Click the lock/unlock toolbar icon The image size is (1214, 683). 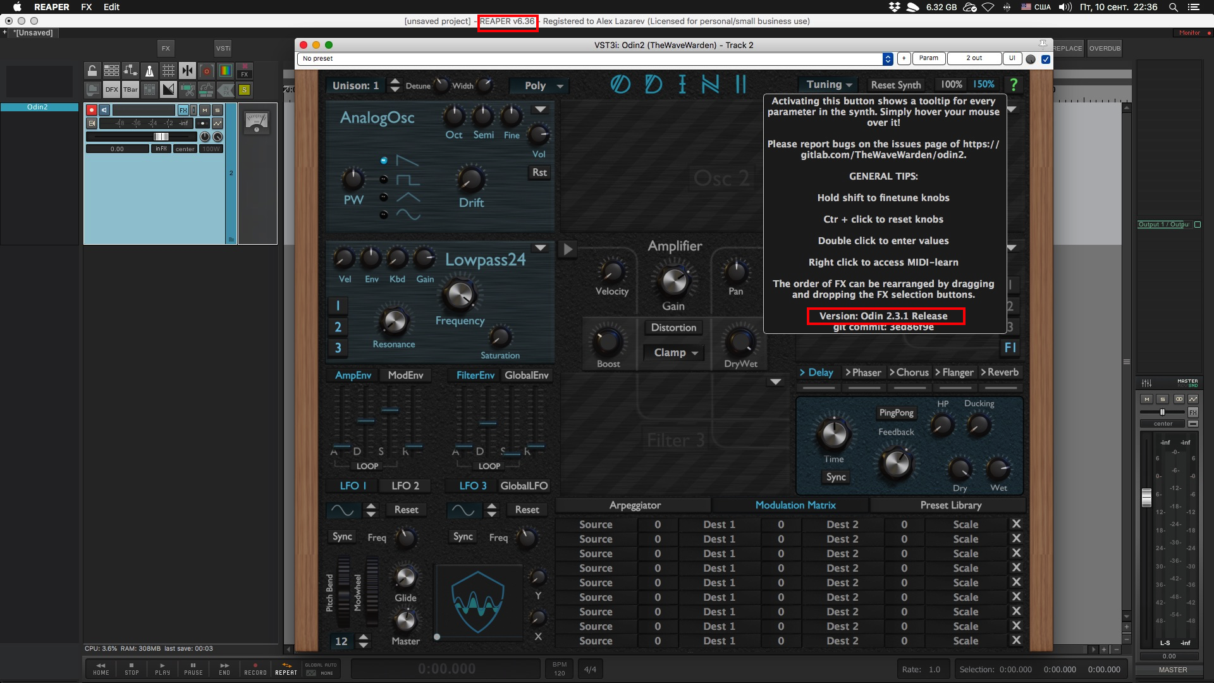coord(92,71)
